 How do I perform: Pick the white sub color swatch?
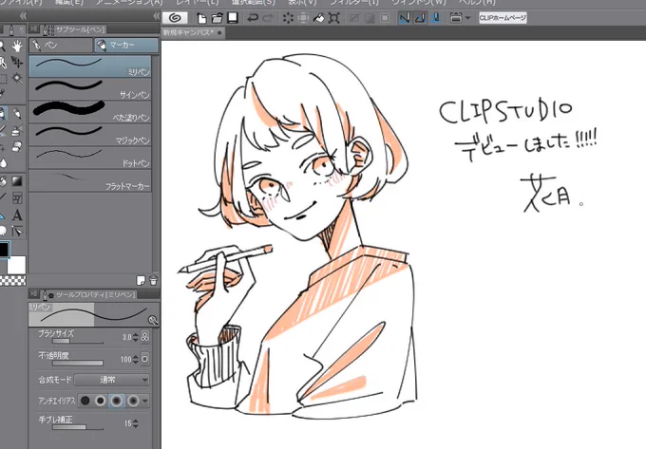16,265
